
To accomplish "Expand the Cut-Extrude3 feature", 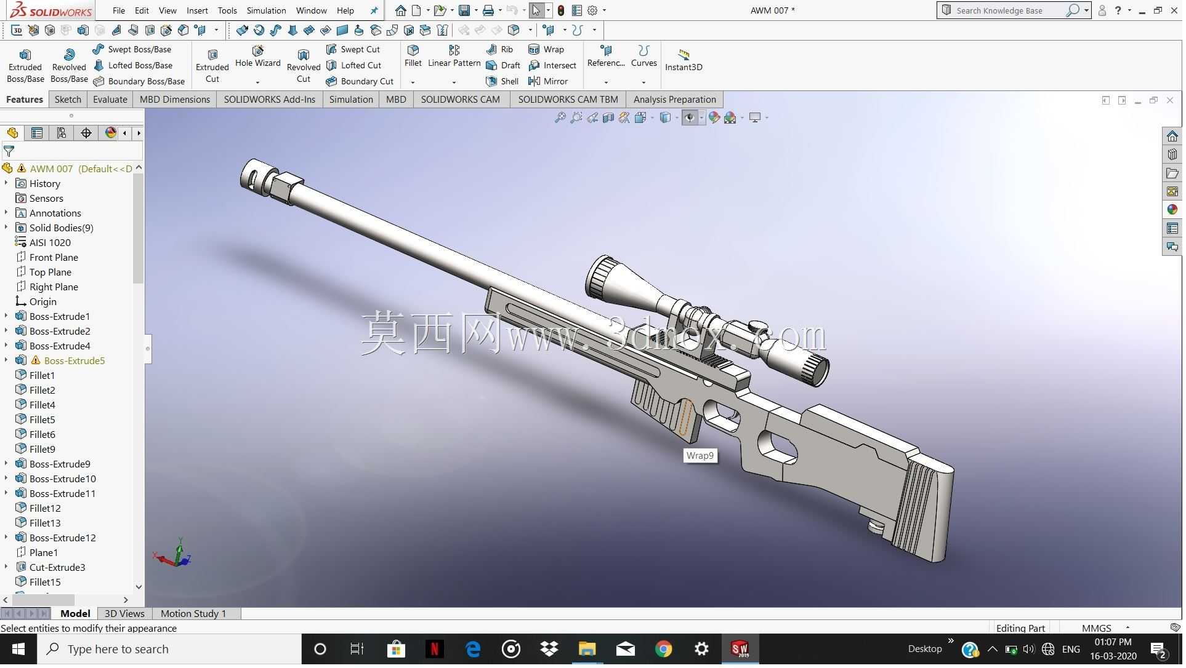I will coord(6,567).
